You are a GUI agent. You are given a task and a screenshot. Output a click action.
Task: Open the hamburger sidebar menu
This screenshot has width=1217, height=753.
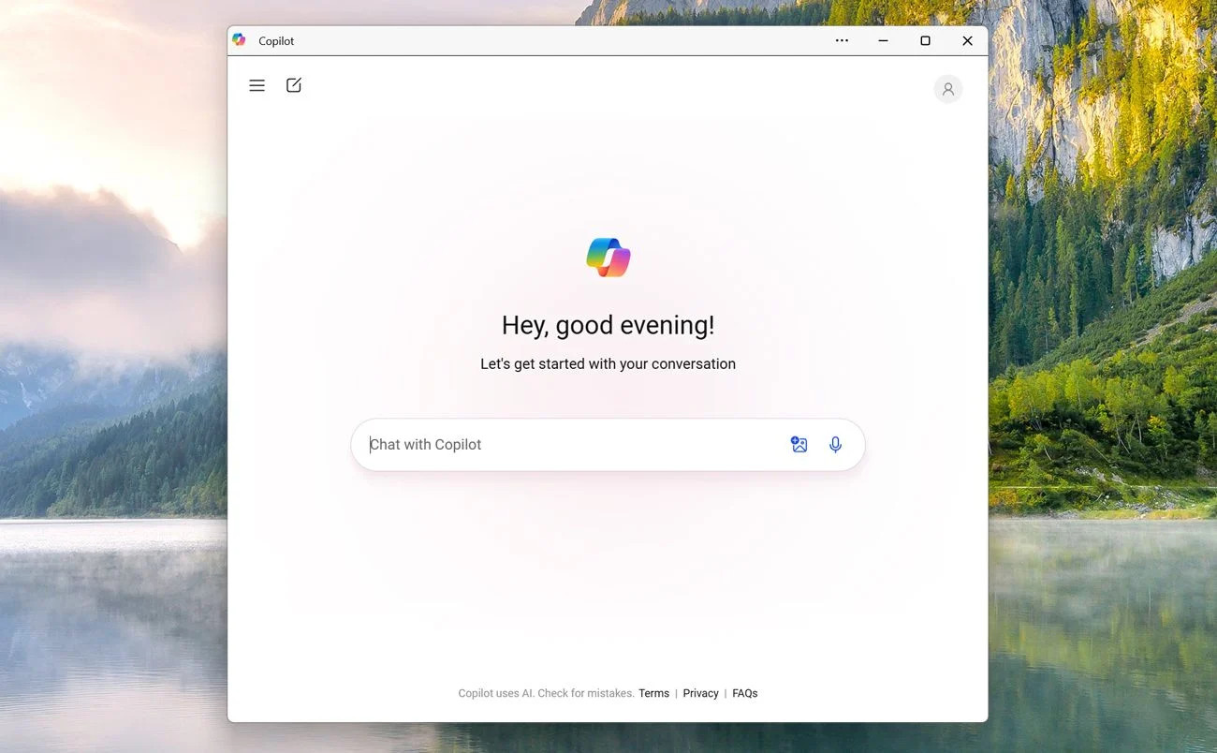pyautogui.click(x=257, y=85)
